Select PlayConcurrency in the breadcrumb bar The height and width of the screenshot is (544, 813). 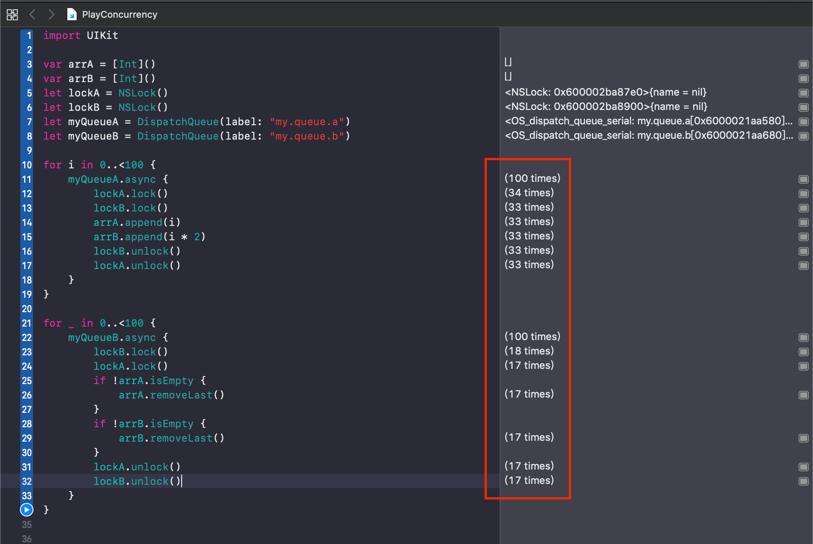coord(119,14)
